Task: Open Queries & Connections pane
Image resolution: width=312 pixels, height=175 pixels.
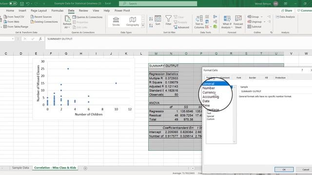Action: click(x=88, y=17)
